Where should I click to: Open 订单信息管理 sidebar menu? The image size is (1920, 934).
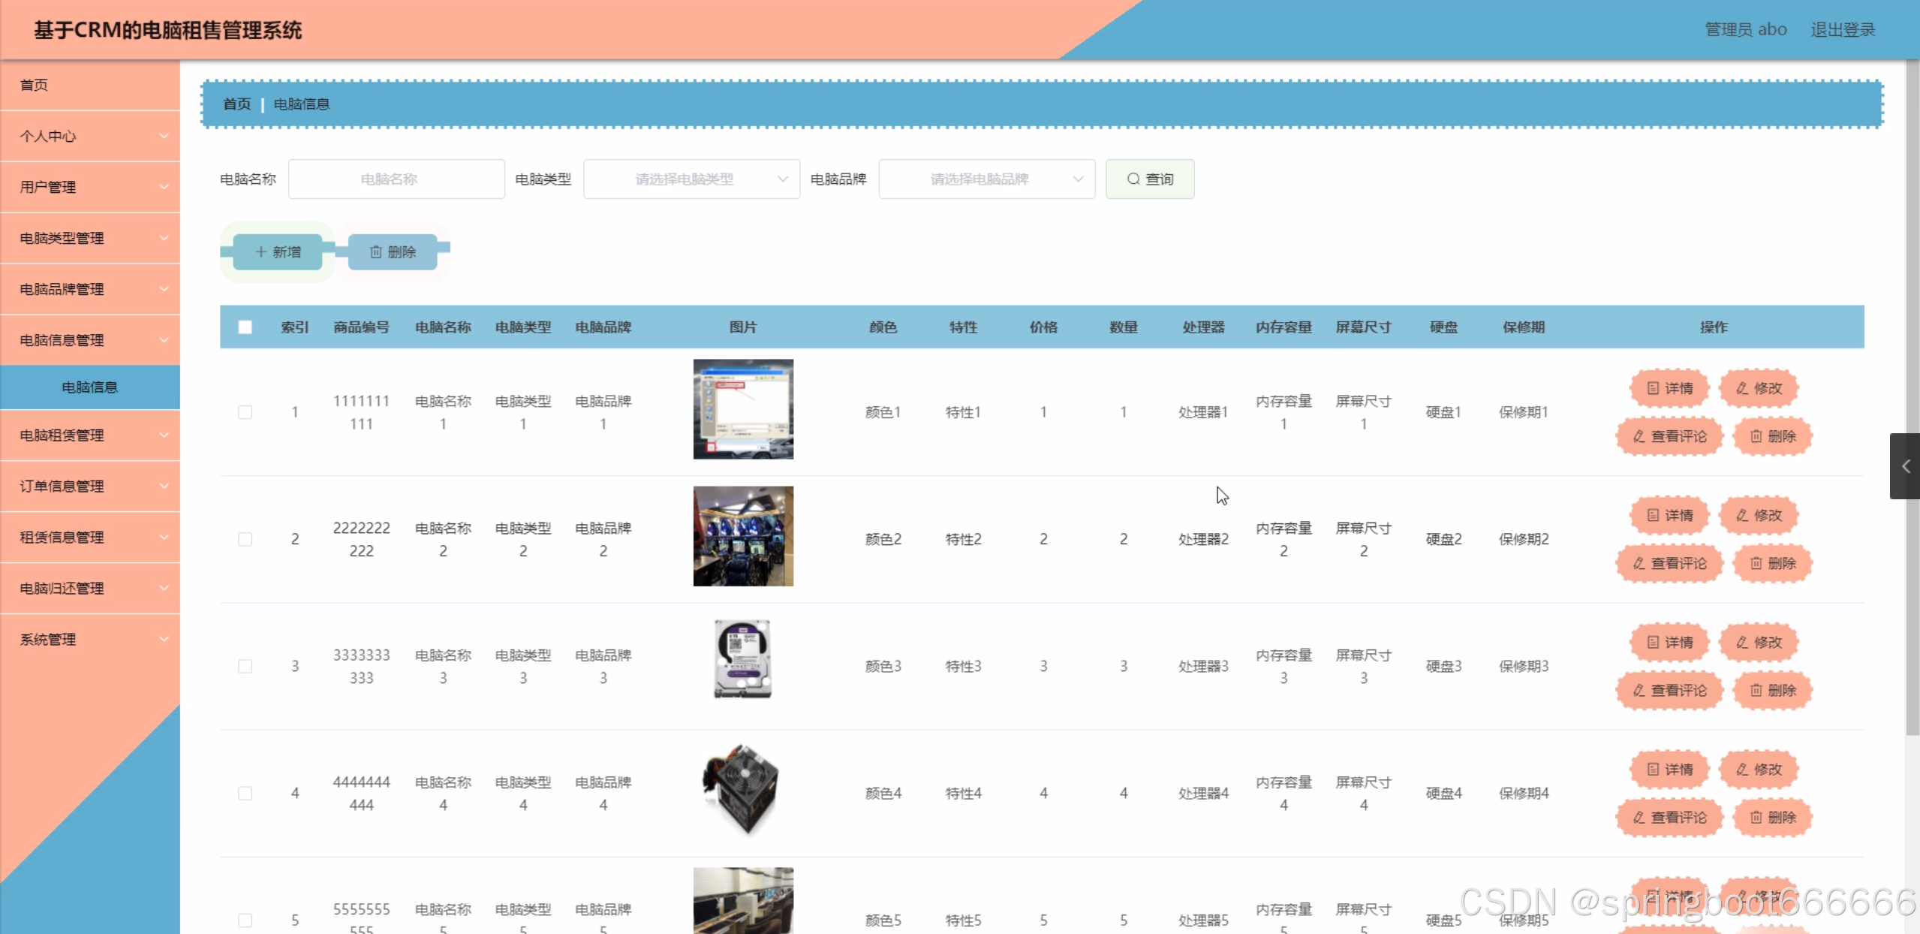[x=90, y=486]
